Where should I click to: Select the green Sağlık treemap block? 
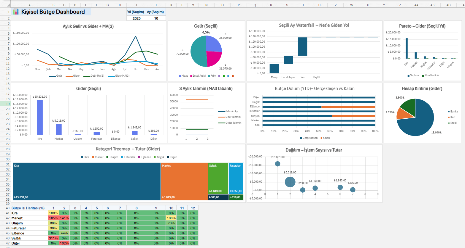[218, 178]
